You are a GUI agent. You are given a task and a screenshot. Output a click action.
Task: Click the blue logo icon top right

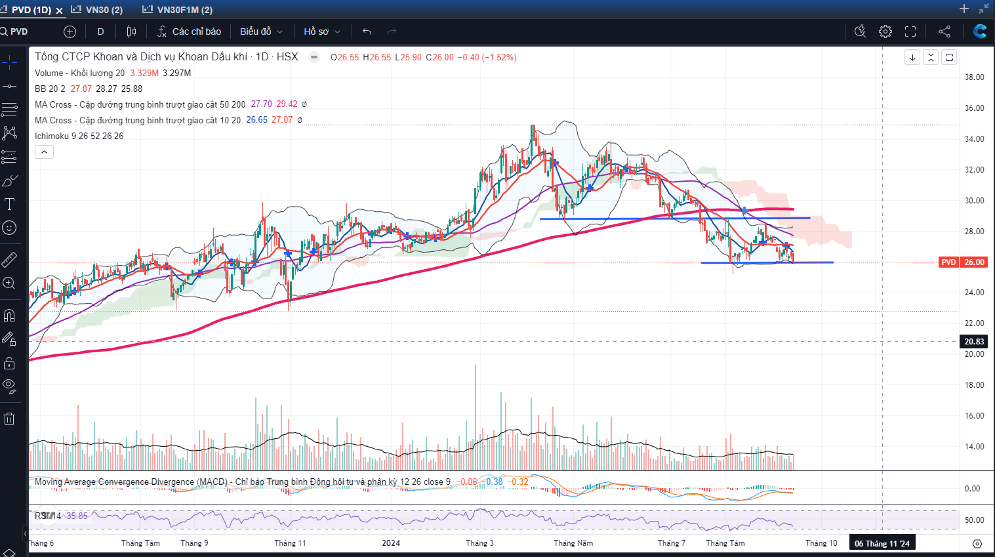pyautogui.click(x=980, y=31)
